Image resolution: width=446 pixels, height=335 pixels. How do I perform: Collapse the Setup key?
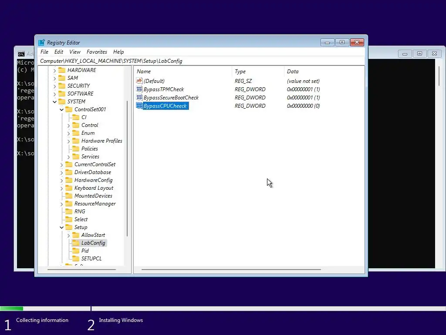tap(61, 227)
